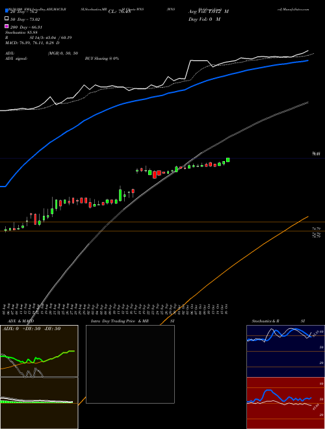325x429 pixels.
Task: Select the '50 Day = 75.02' label
Action: (25, 19)
